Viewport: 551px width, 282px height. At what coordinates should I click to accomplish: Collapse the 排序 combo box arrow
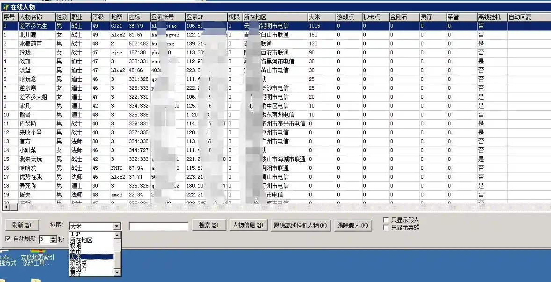(116, 226)
